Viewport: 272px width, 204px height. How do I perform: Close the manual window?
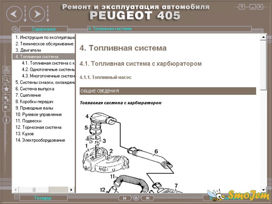click(260, 7)
